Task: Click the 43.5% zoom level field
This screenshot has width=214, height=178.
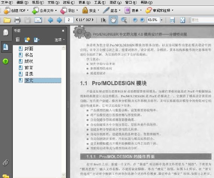Action: point(153,20)
